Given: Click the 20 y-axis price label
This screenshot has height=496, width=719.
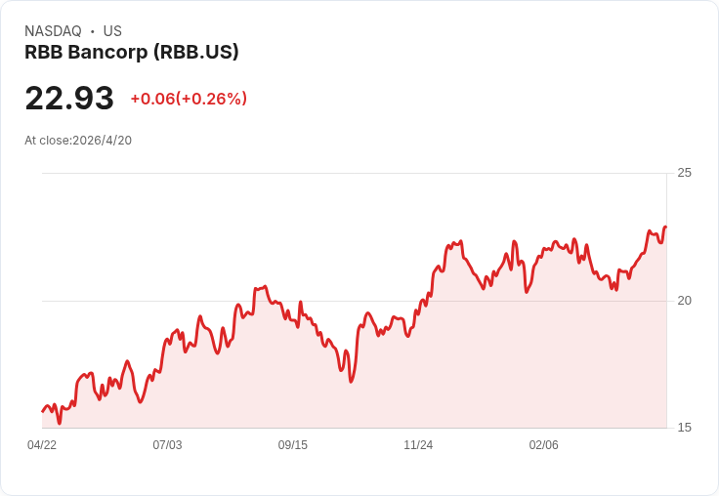Looking at the screenshot, I should 684,301.
